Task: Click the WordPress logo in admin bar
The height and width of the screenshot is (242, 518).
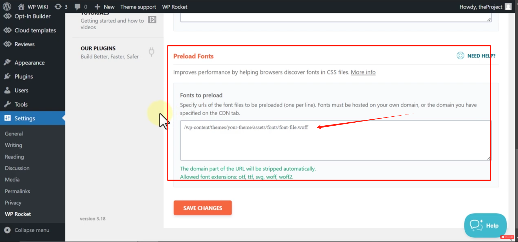Action: tap(7, 7)
